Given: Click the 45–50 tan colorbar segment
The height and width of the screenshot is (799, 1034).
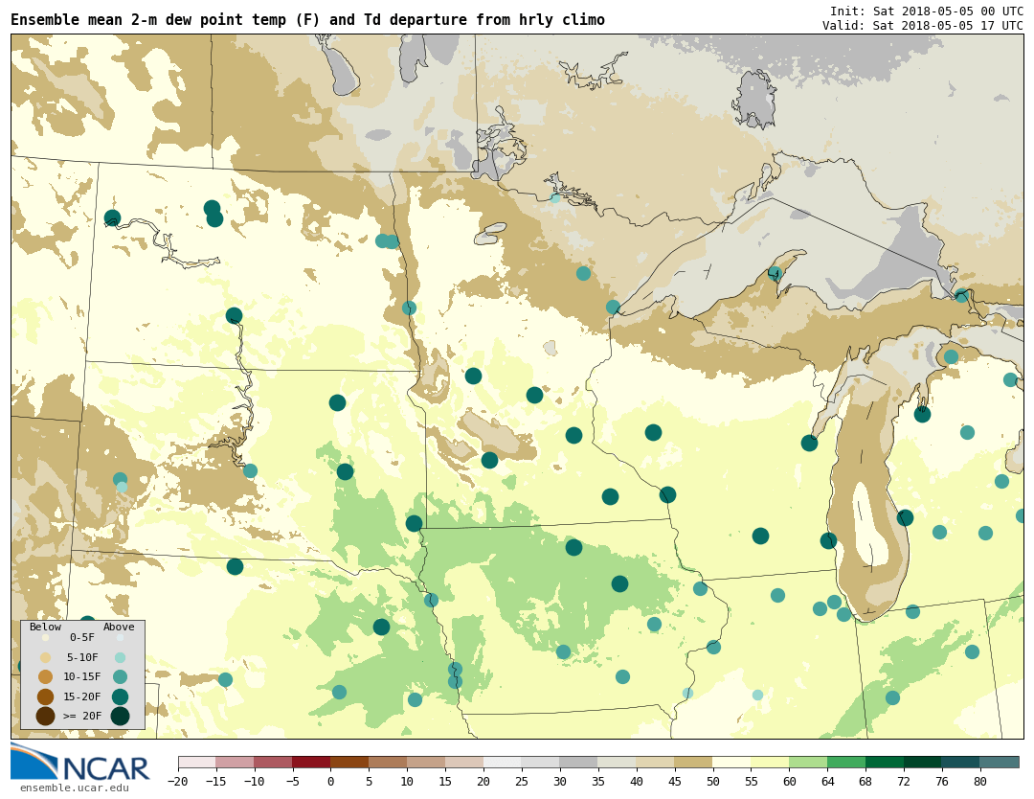Looking at the screenshot, I should pos(693,763).
